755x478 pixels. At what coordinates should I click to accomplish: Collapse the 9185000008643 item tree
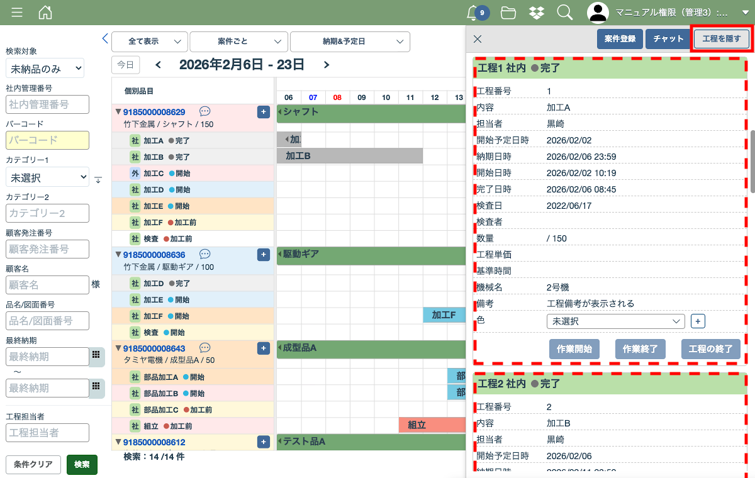(x=118, y=348)
